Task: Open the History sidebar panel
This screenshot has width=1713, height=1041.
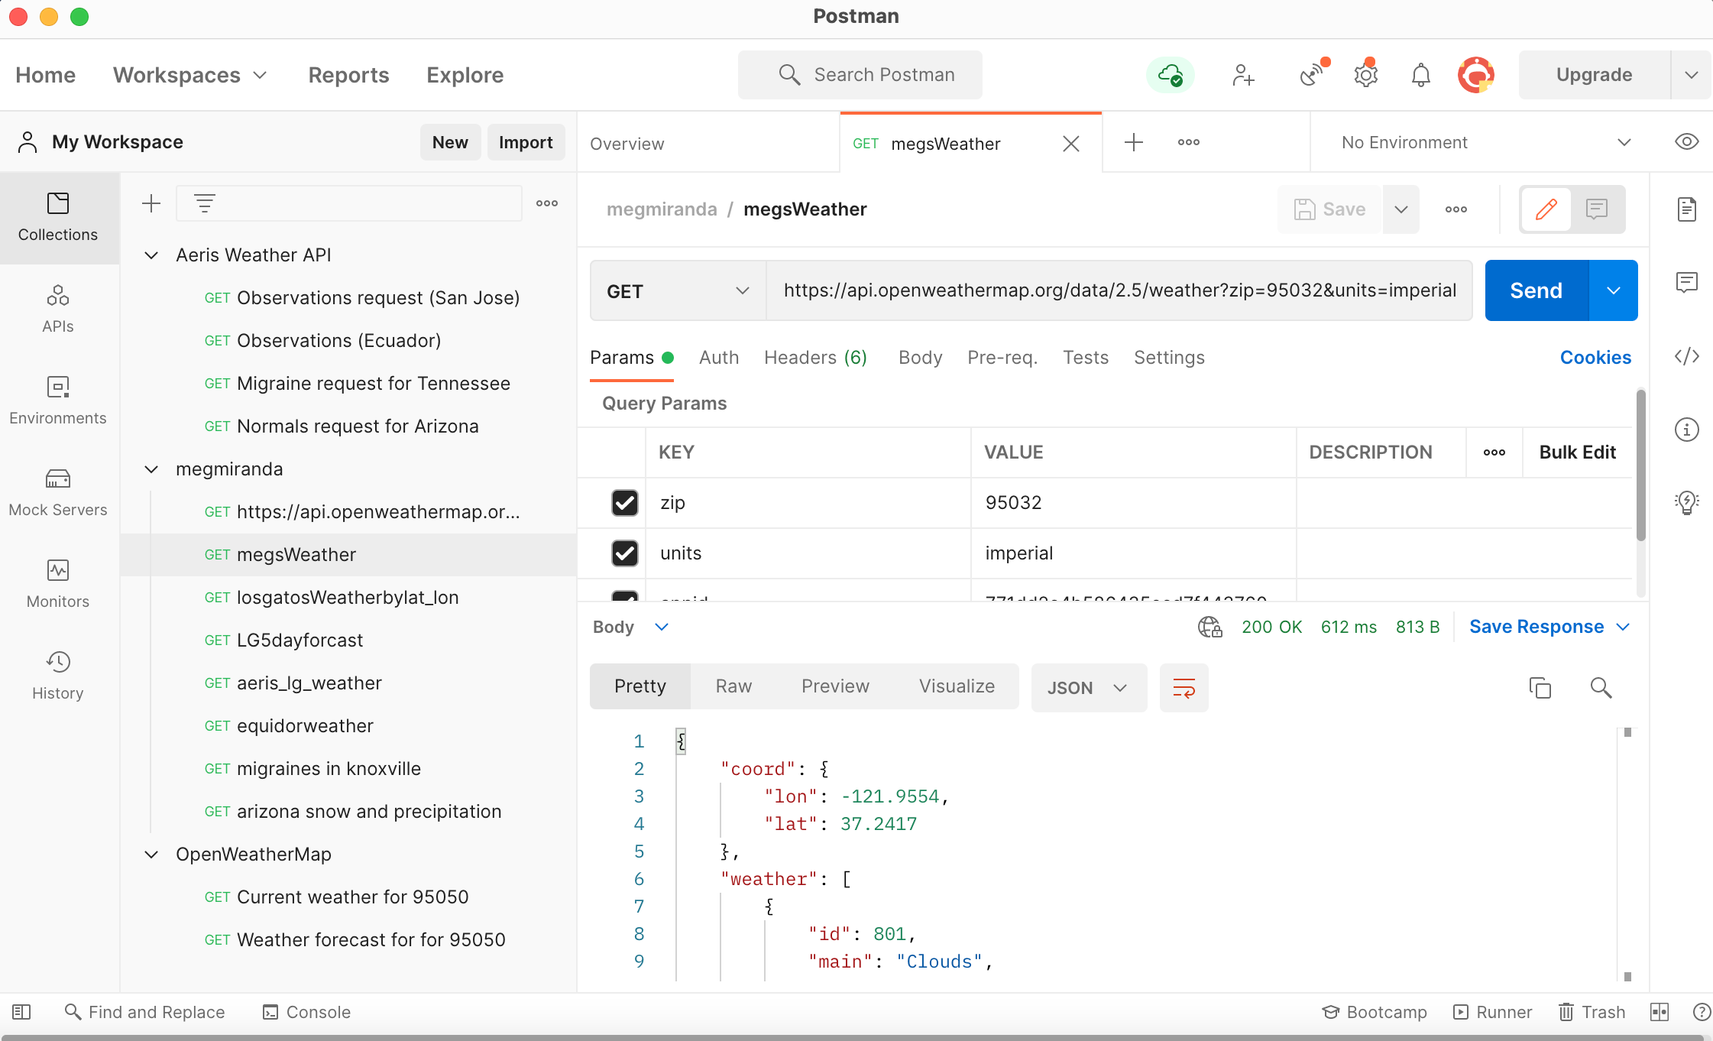Action: point(58,676)
